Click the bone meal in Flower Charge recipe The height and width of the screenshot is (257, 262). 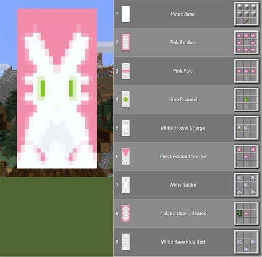point(247,128)
